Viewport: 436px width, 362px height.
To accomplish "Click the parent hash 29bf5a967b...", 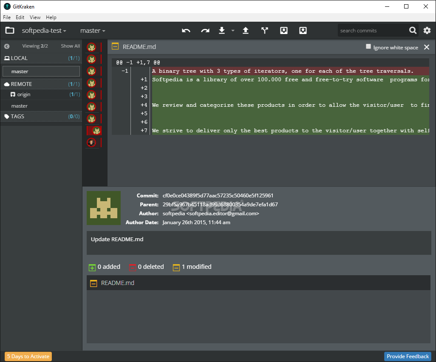I will click(220, 205).
